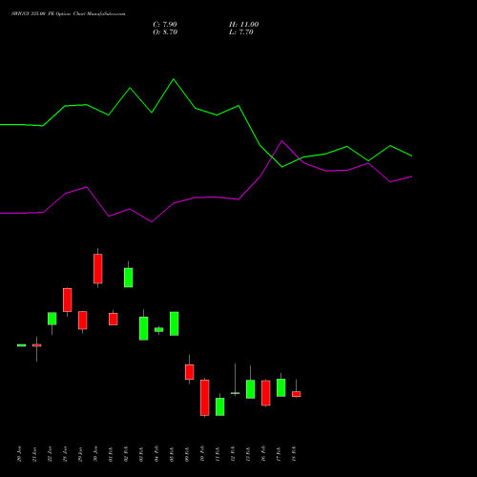The height and width of the screenshot is (477, 477).
Task: Click the green candle for 03 Feb
Action: click(144, 328)
